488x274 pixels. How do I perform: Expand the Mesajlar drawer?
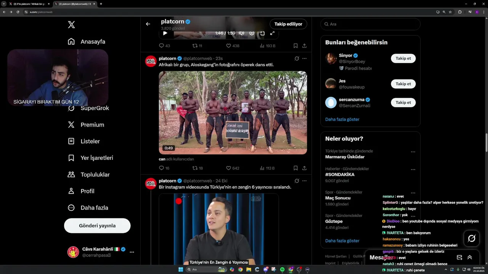(470, 257)
